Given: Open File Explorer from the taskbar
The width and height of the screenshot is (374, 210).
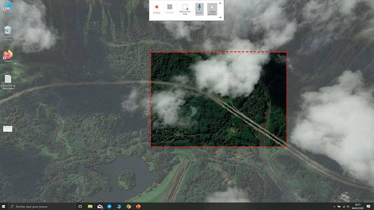Looking at the screenshot, I should click(90, 206).
